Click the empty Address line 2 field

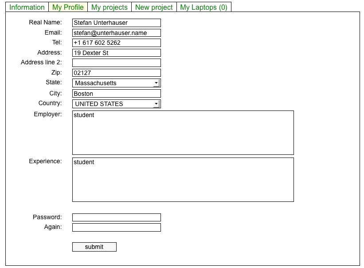[x=116, y=63]
